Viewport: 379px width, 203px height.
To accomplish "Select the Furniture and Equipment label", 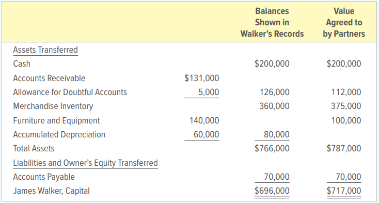I will click(x=56, y=120).
